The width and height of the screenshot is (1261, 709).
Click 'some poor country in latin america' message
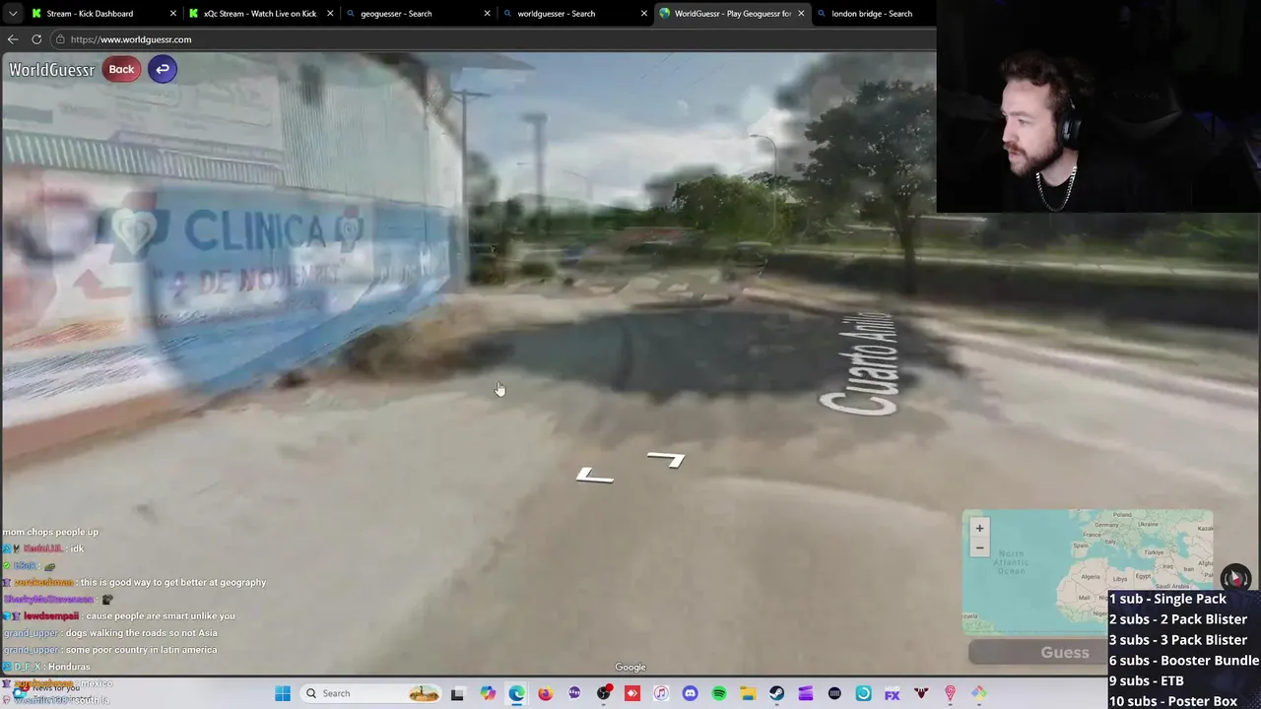pyautogui.click(x=140, y=650)
